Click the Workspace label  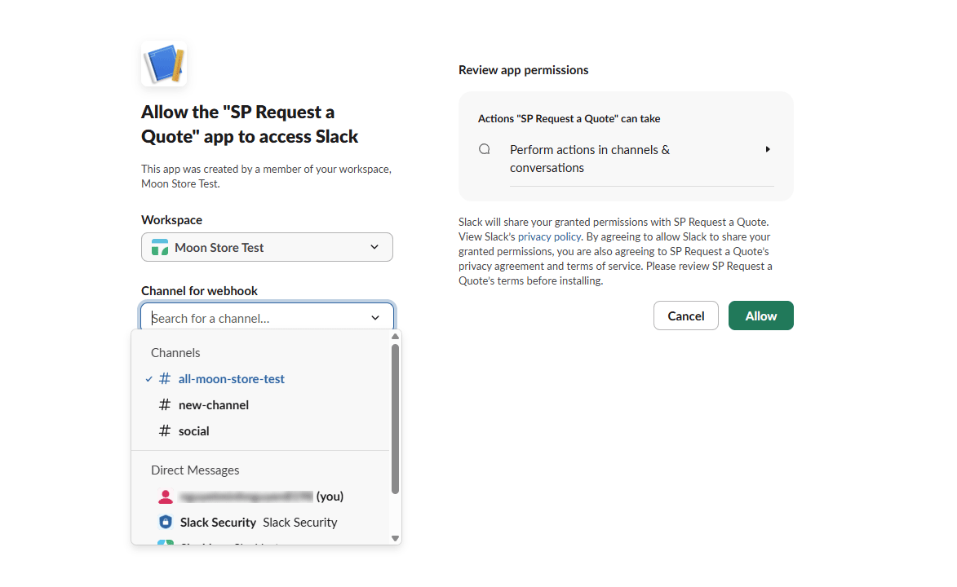pyautogui.click(x=171, y=220)
